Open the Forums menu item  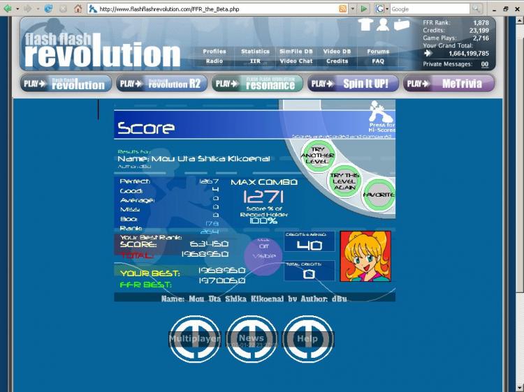point(378,52)
